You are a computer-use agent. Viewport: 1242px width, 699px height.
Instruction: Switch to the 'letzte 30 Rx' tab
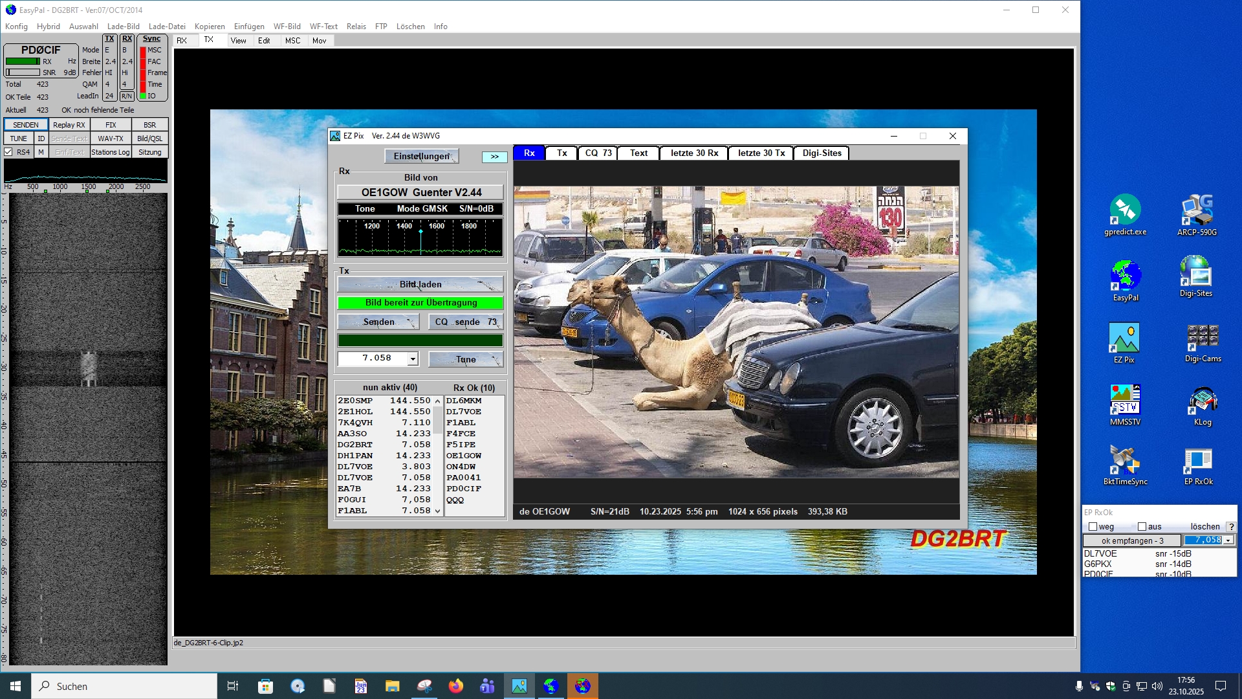click(x=694, y=153)
